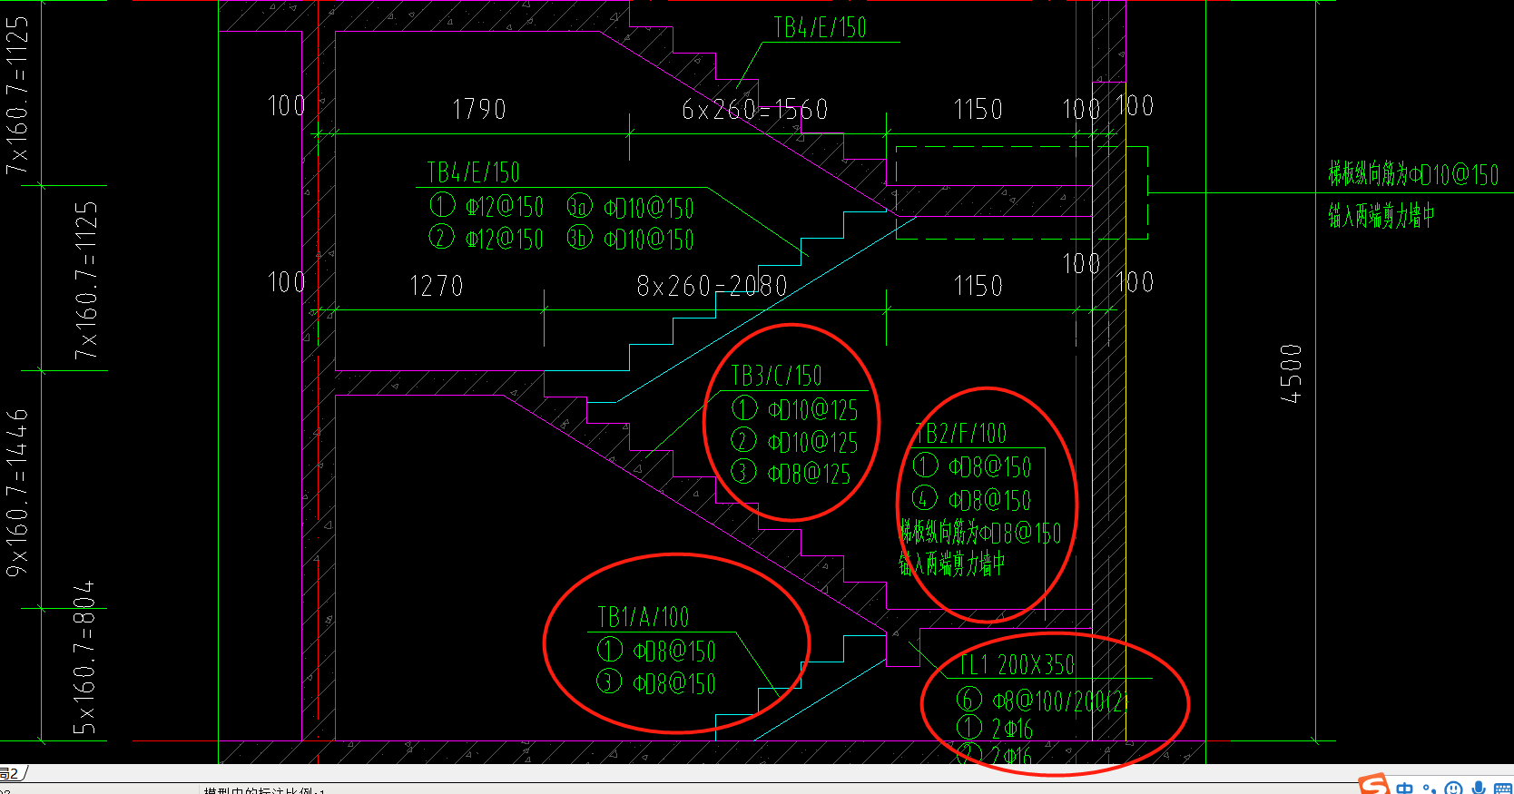The width and height of the screenshot is (1514, 794).
Task: Select the TB3/C/150 stair label text
Action: [x=776, y=376]
